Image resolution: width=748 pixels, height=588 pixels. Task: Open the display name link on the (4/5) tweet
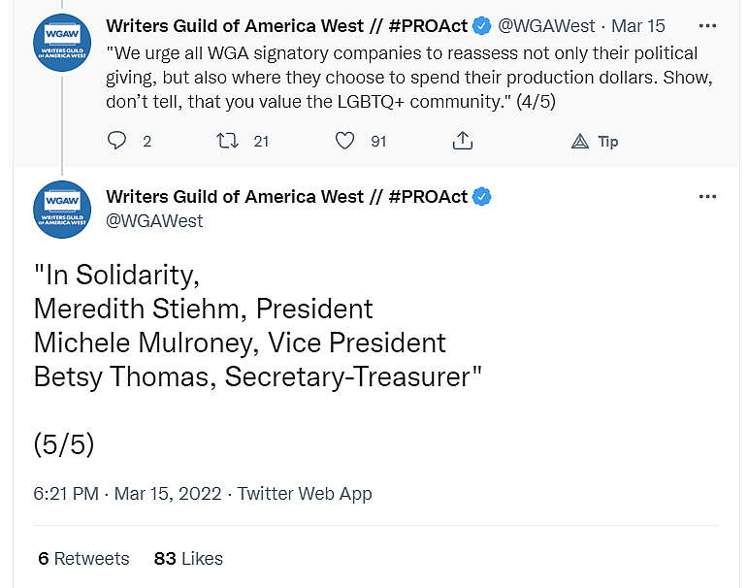click(286, 26)
